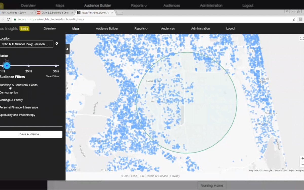Click Audience Builder in the background window menu
The image size is (304, 190).
(x=98, y=5)
